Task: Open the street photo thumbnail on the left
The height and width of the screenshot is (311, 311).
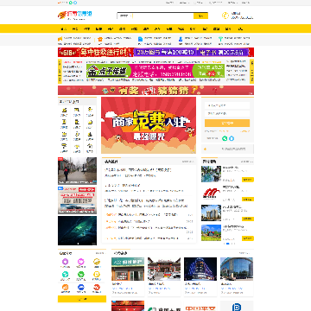Action: (77, 171)
